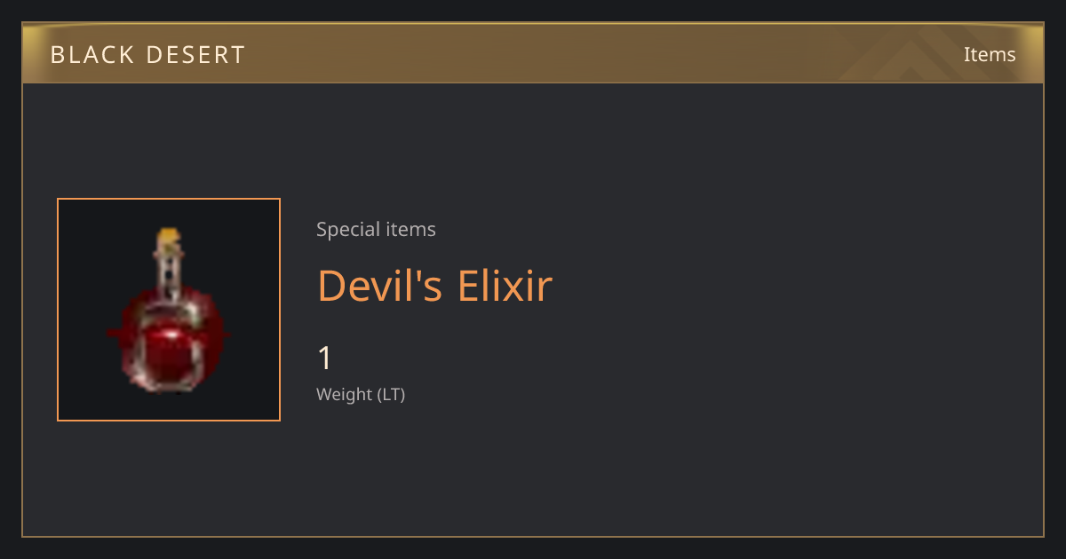Click the "Weight (LT)" label

click(361, 394)
